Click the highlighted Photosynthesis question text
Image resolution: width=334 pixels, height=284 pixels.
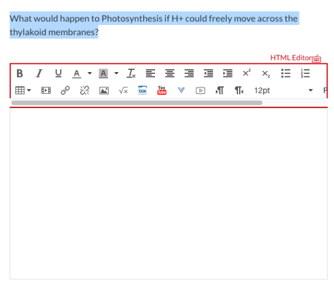coord(154,25)
